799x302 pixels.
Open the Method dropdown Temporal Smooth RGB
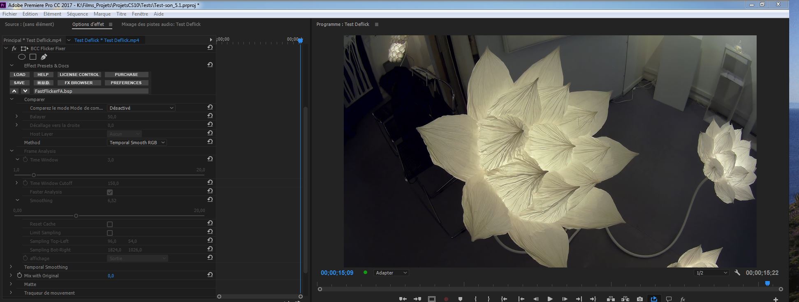click(x=137, y=143)
